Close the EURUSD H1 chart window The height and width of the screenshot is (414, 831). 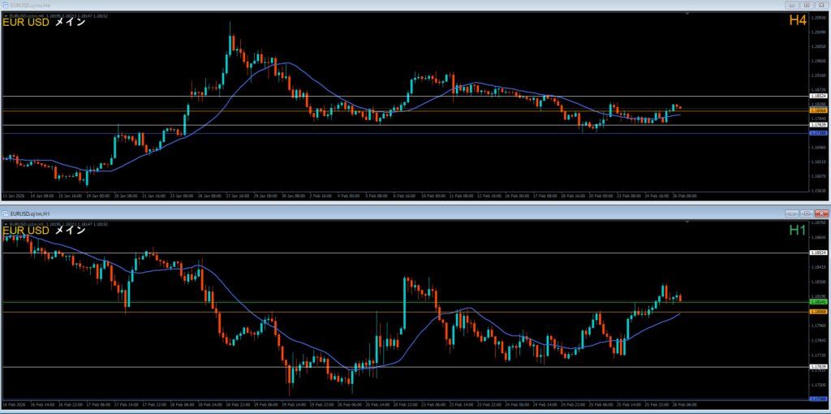coord(821,213)
